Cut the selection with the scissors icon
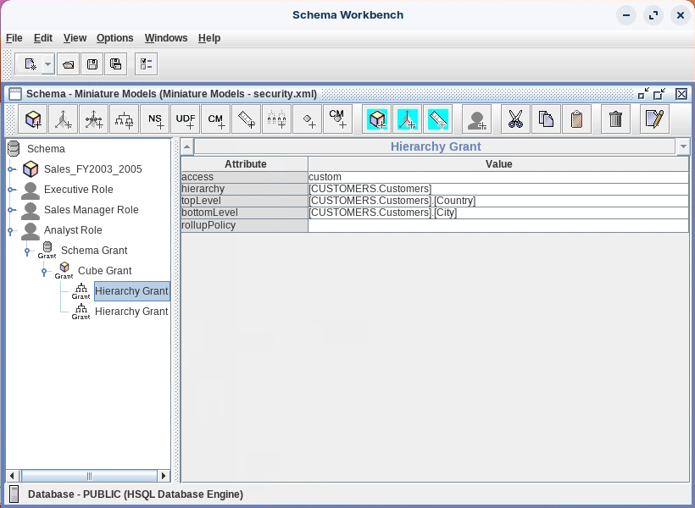 [515, 119]
